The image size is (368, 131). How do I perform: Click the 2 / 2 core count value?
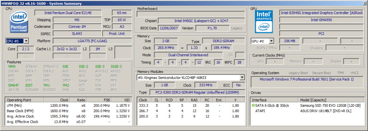pyautogui.click(x=26, y=49)
